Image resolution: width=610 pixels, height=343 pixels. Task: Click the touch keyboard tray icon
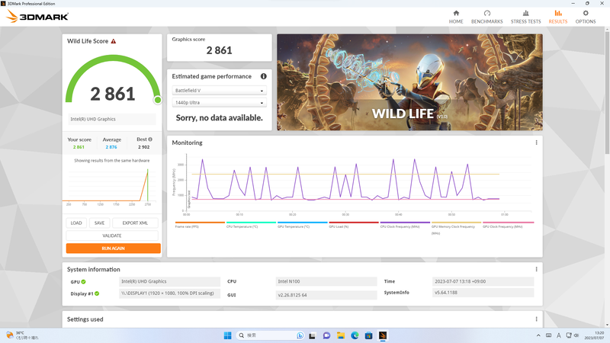click(x=548, y=335)
